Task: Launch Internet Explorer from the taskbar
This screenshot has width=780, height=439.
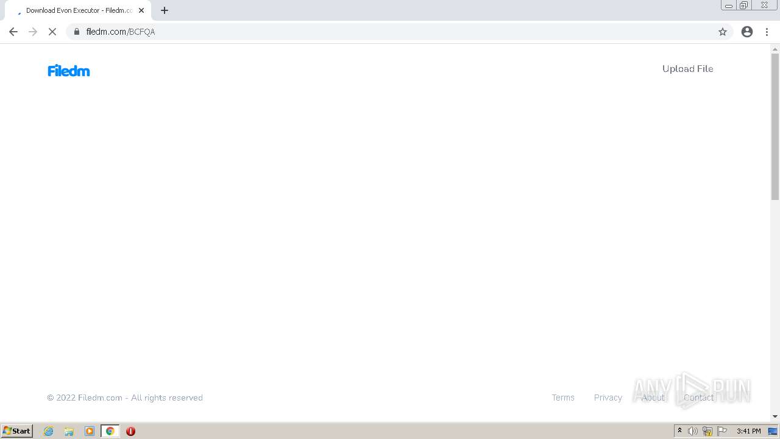Action: click(x=49, y=431)
